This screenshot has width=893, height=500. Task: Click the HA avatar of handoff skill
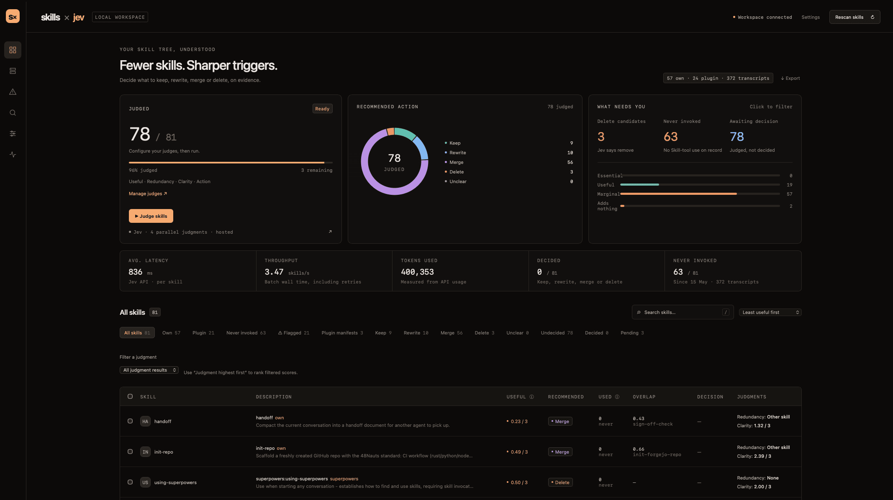coord(145,421)
